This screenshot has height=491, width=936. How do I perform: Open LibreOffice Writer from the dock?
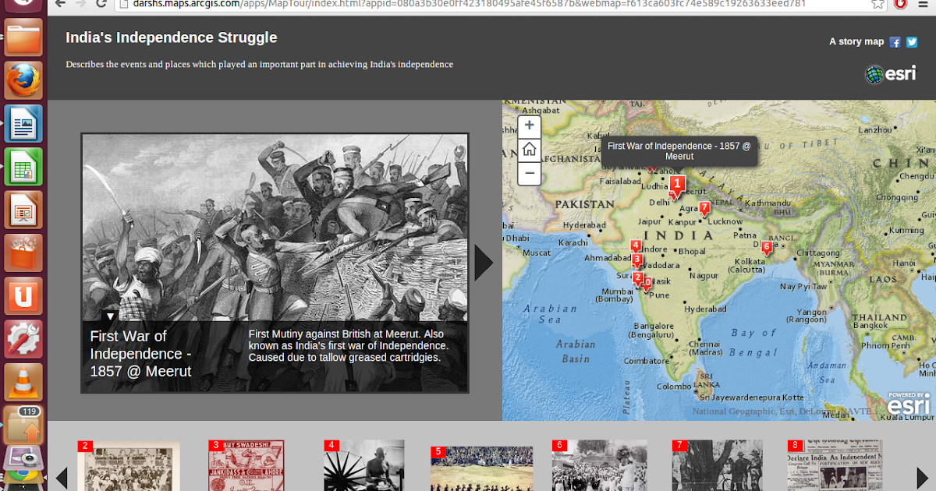point(23,124)
